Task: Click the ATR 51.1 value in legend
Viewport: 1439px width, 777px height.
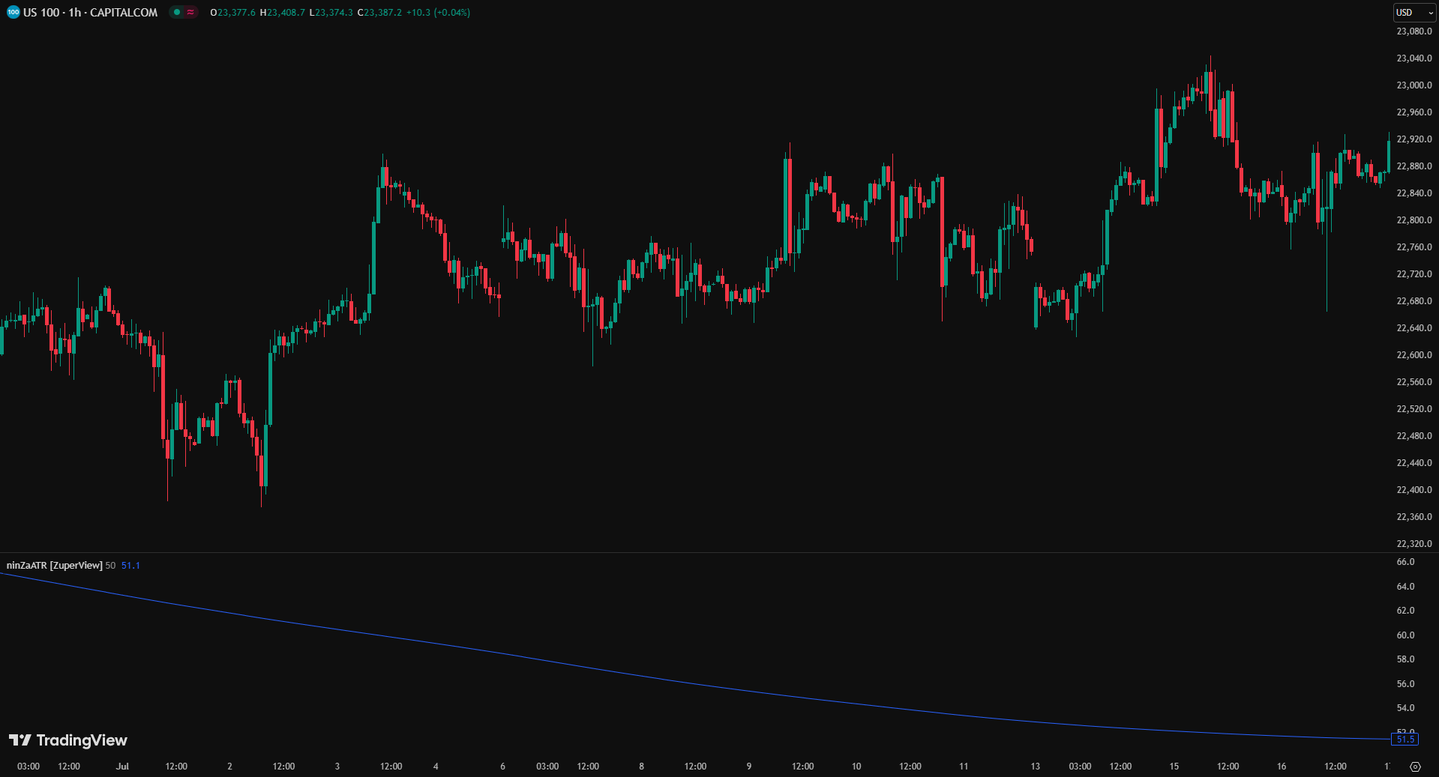Action: pos(130,565)
